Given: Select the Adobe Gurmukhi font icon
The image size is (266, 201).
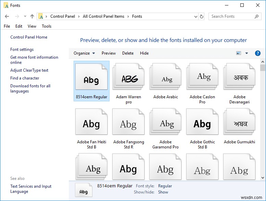Looking at the screenshot, I should [239, 124].
